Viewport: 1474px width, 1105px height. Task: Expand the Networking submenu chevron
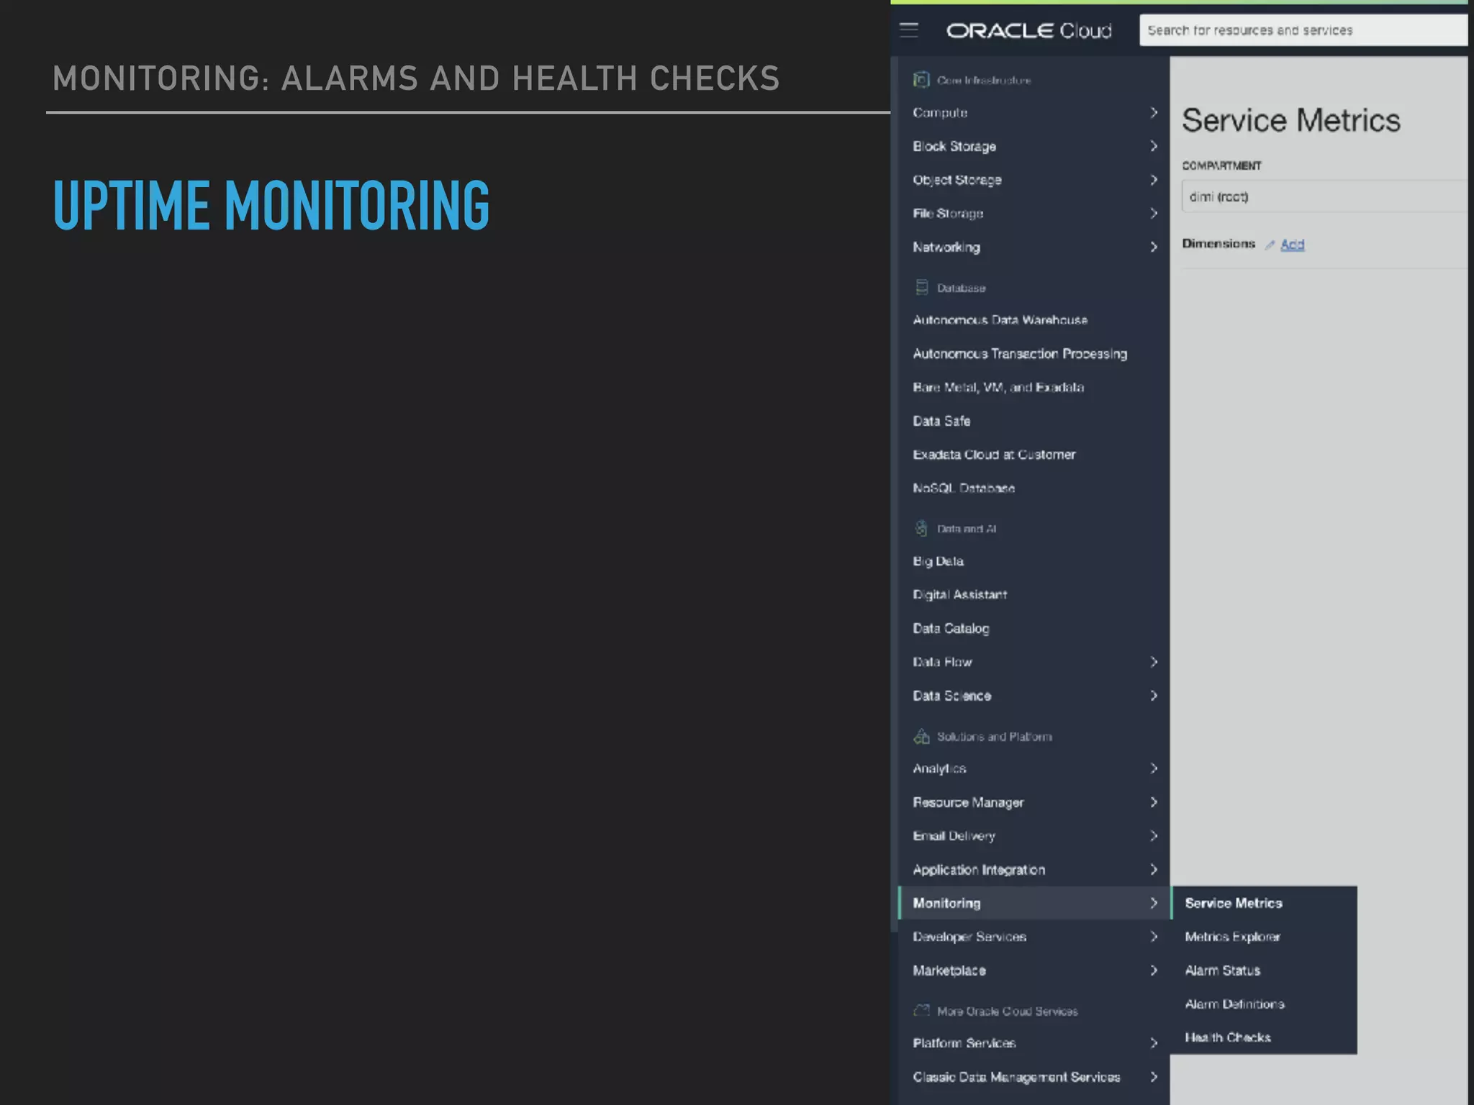click(x=1154, y=247)
